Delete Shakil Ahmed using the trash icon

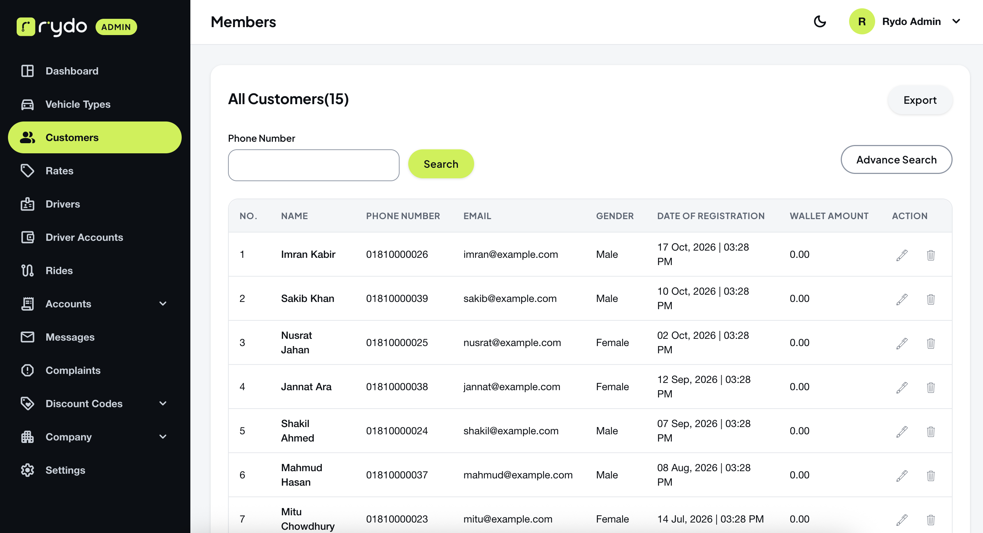[931, 432]
